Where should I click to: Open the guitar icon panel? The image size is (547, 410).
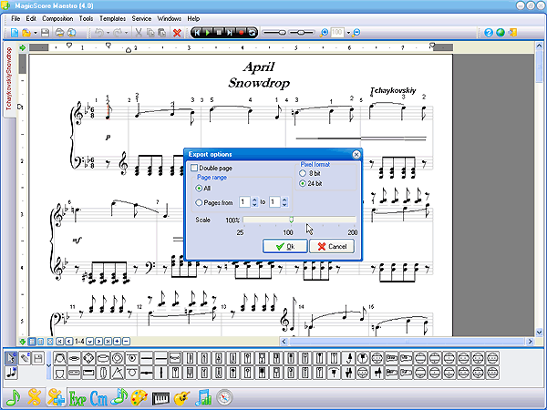(x=181, y=398)
